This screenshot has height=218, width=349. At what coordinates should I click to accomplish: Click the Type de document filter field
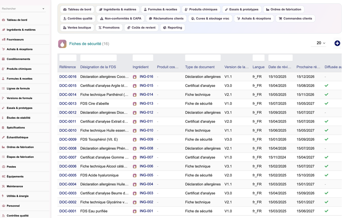point(203,58)
